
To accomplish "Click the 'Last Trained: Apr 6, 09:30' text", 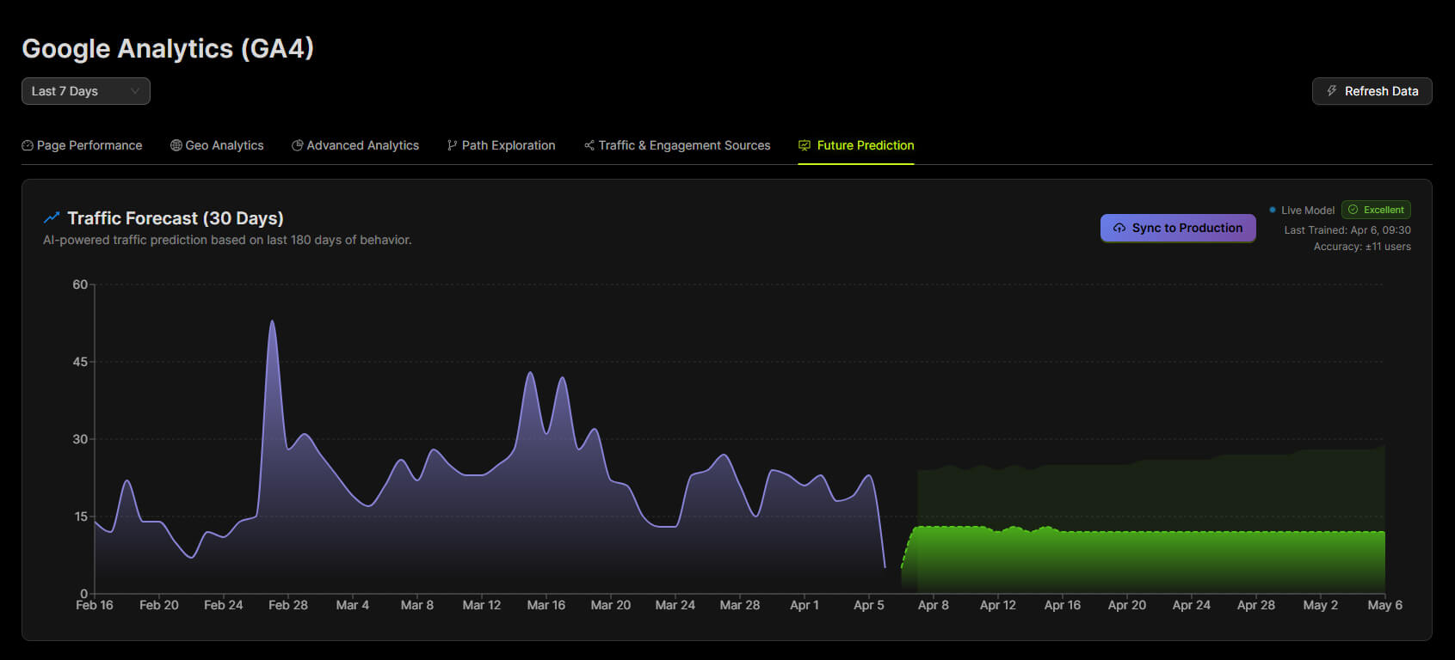I will pos(1347,229).
